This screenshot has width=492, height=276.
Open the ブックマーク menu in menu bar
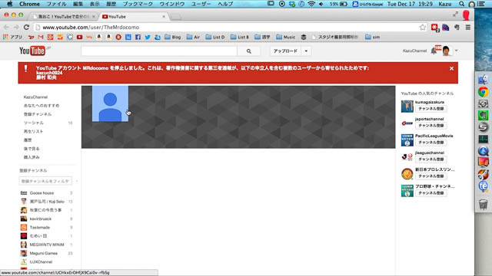[138, 4]
